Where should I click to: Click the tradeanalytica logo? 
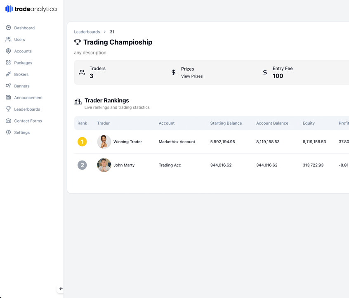click(x=31, y=9)
